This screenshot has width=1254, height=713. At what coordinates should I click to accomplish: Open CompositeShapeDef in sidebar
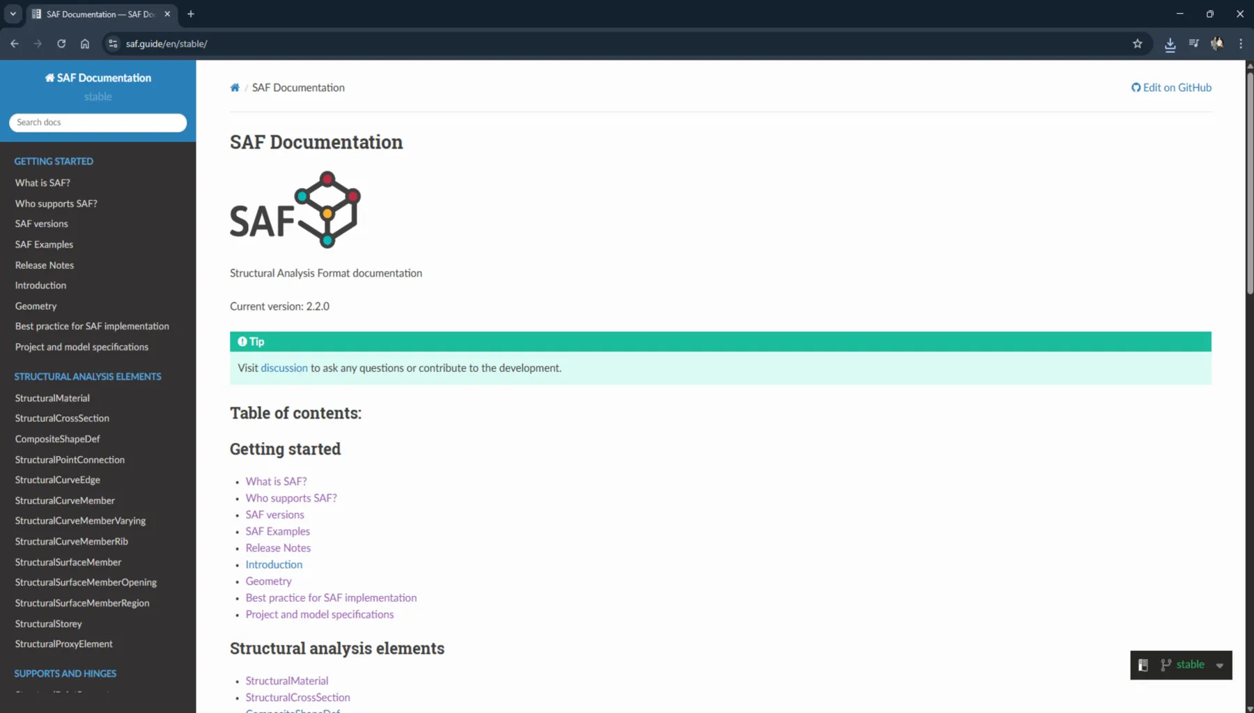coord(57,439)
